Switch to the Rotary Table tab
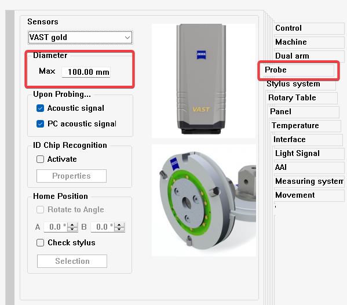This screenshot has width=347, height=305. (x=303, y=98)
